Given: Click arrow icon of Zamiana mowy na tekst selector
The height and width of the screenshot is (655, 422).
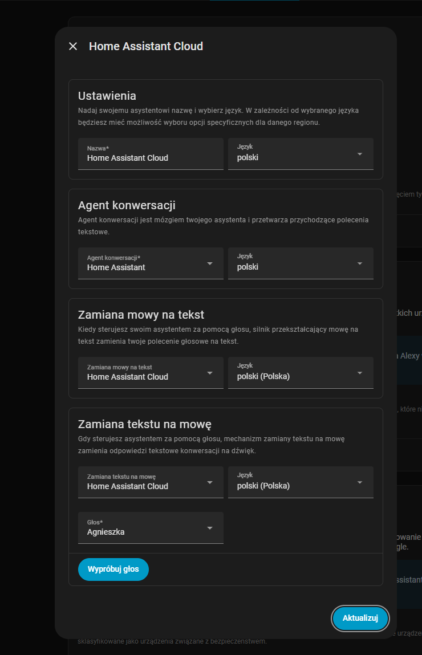Looking at the screenshot, I should point(210,373).
